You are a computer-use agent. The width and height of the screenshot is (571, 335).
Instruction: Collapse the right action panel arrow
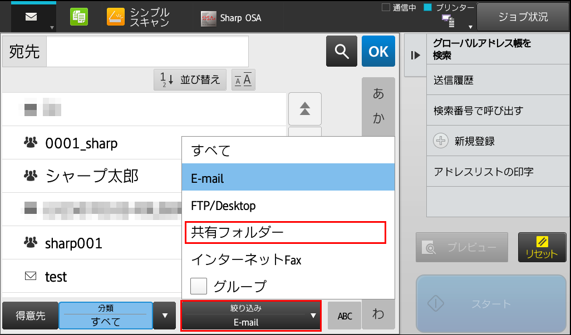(x=415, y=55)
